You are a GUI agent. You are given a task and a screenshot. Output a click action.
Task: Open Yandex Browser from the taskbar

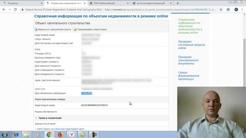pos(71,135)
